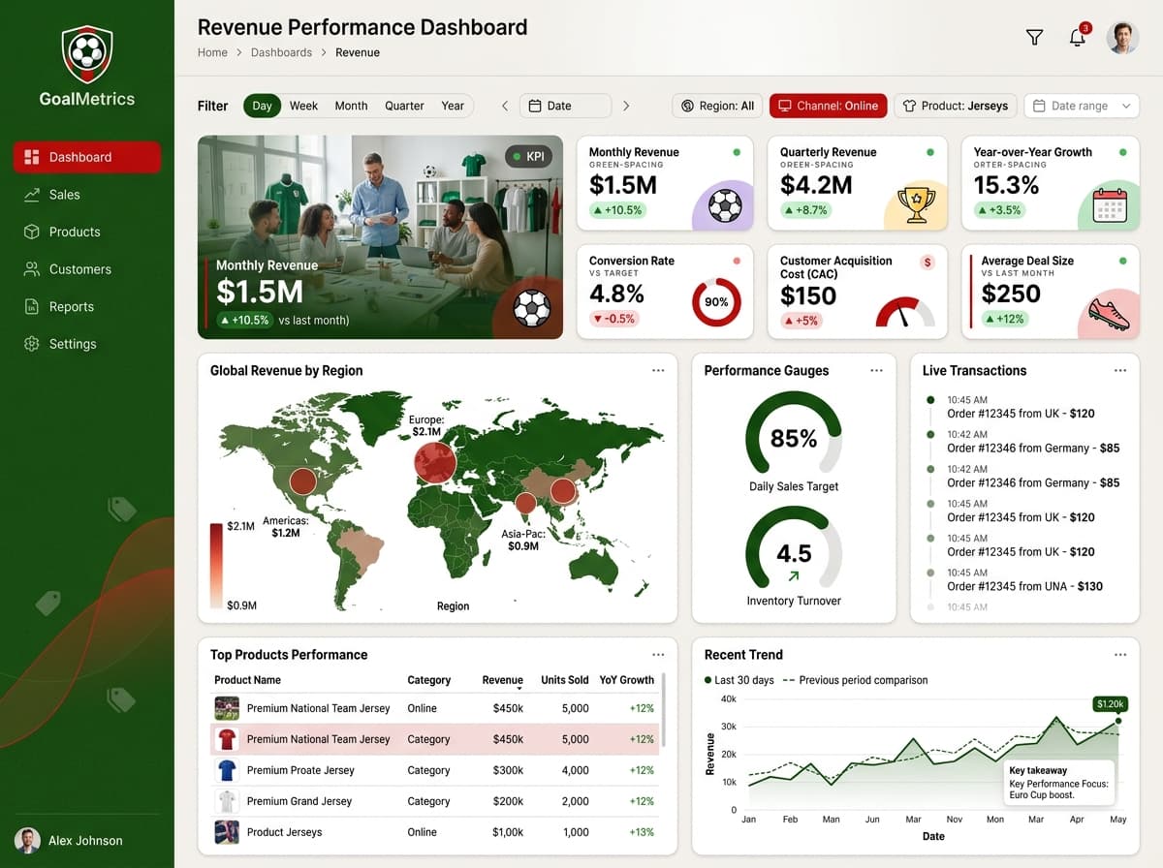Open the Live Transactions three-dot menu

point(1120,370)
